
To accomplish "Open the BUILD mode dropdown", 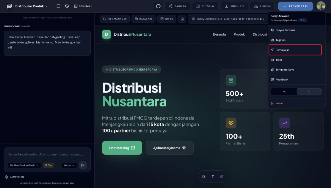I will [69, 165].
